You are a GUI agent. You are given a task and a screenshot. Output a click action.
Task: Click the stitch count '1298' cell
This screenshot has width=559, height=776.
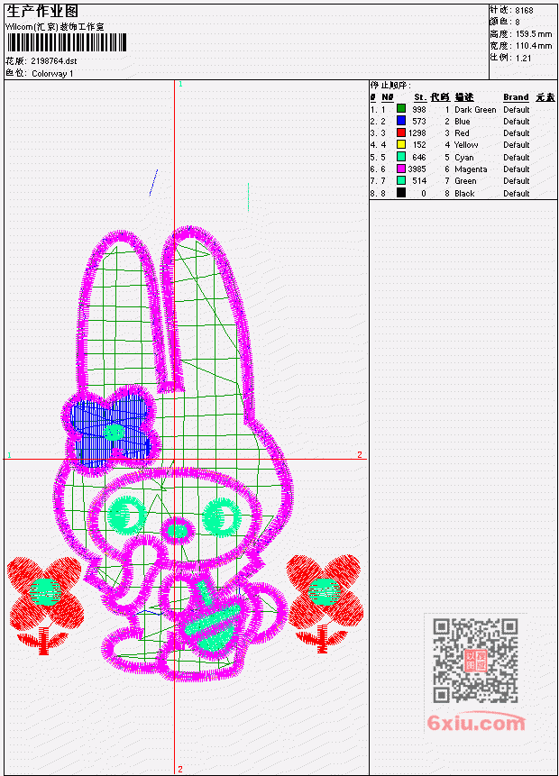[417, 133]
